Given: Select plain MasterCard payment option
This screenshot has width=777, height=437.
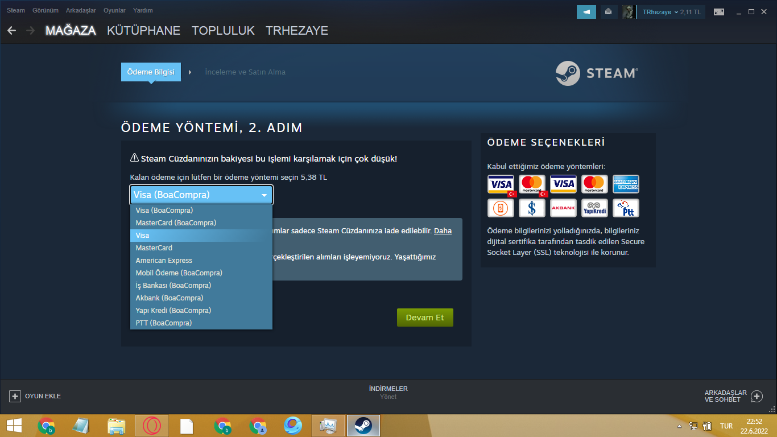Looking at the screenshot, I should [x=201, y=248].
